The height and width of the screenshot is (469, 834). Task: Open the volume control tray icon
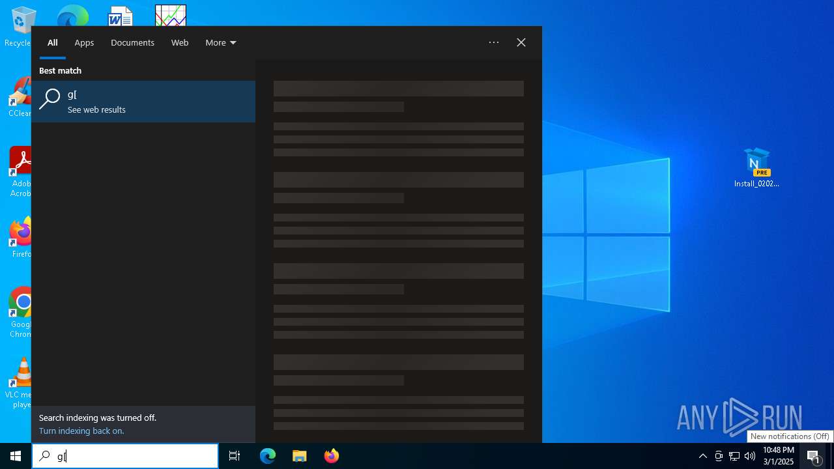750,456
